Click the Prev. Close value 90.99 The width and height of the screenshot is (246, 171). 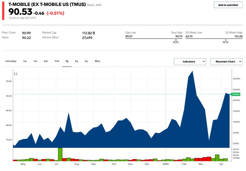[x=26, y=33]
